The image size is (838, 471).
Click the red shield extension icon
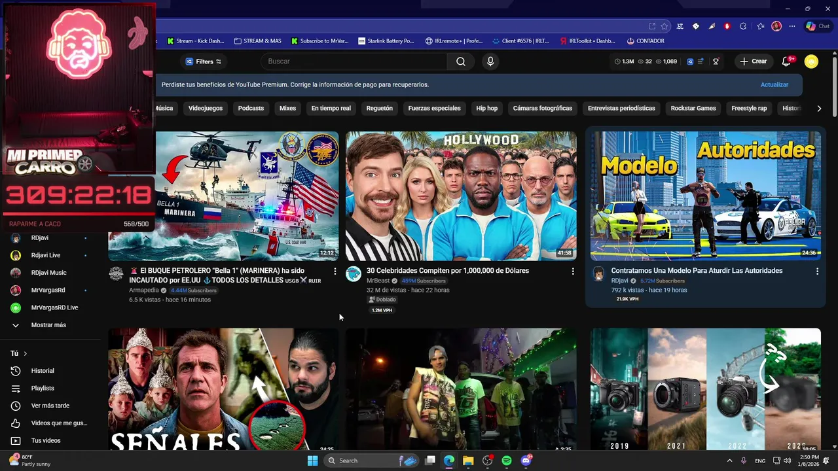pos(727,26)
